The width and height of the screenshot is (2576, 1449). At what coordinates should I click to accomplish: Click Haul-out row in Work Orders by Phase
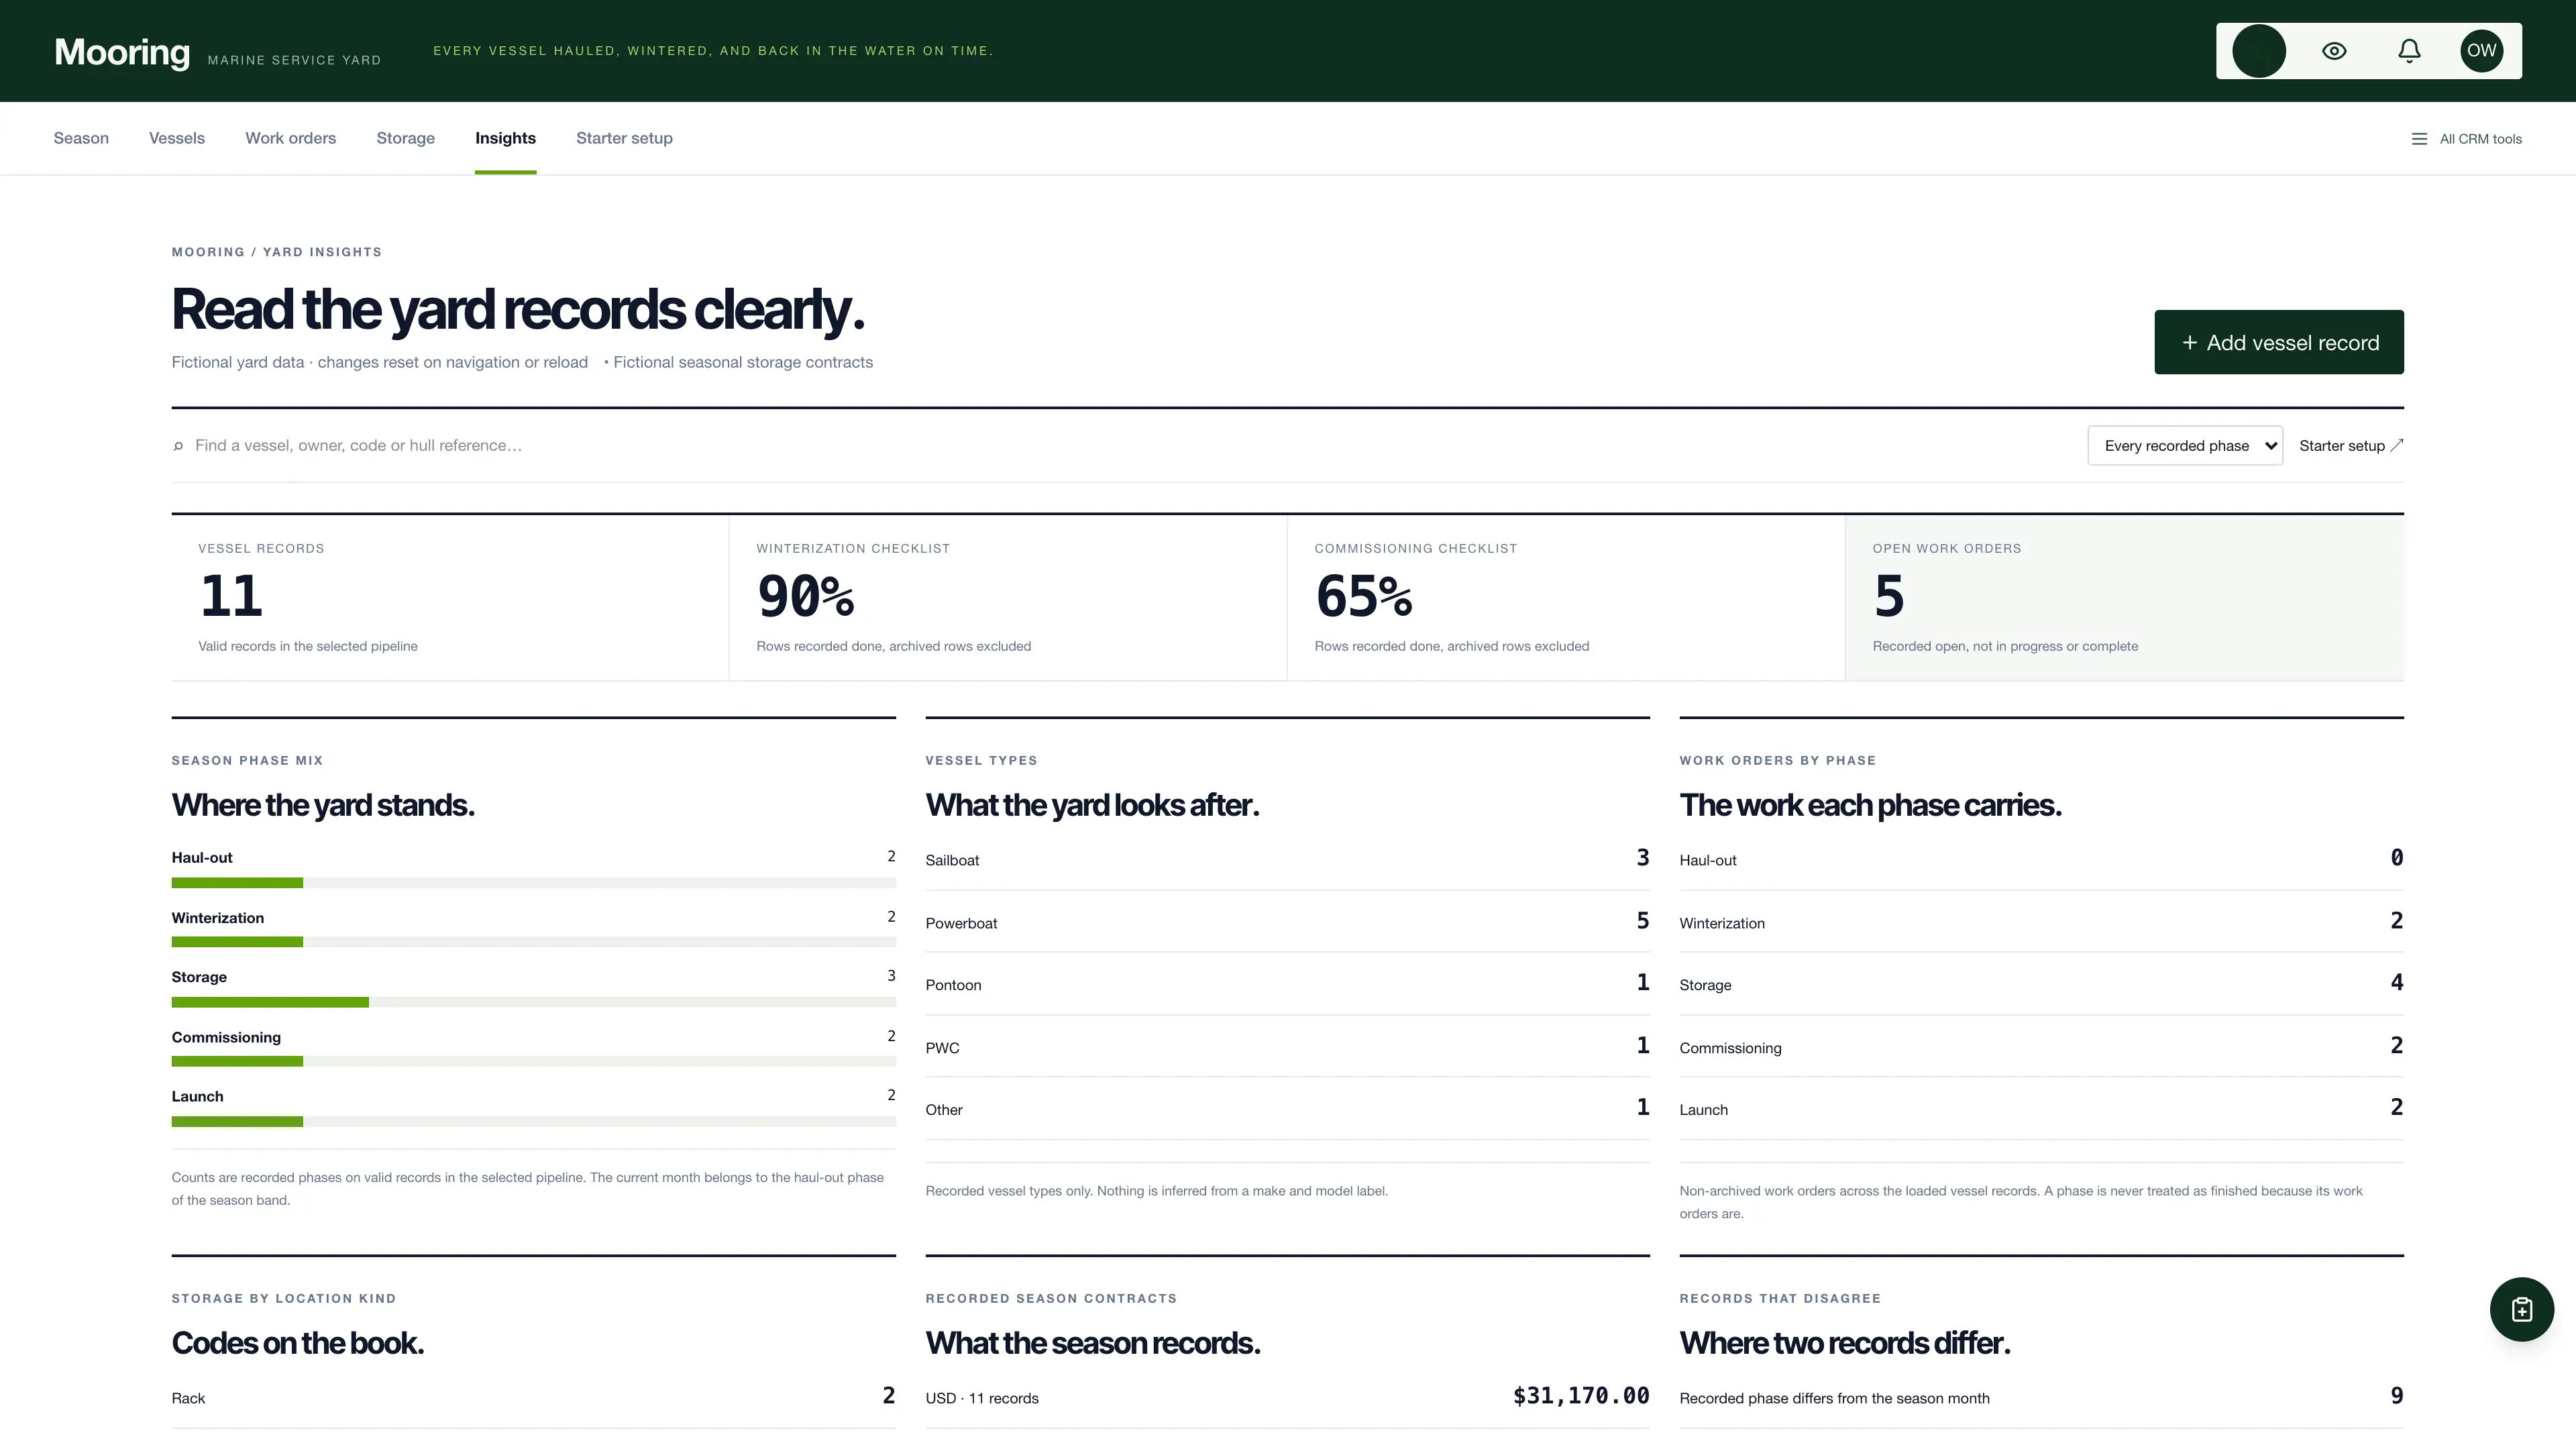(2041, 859)
